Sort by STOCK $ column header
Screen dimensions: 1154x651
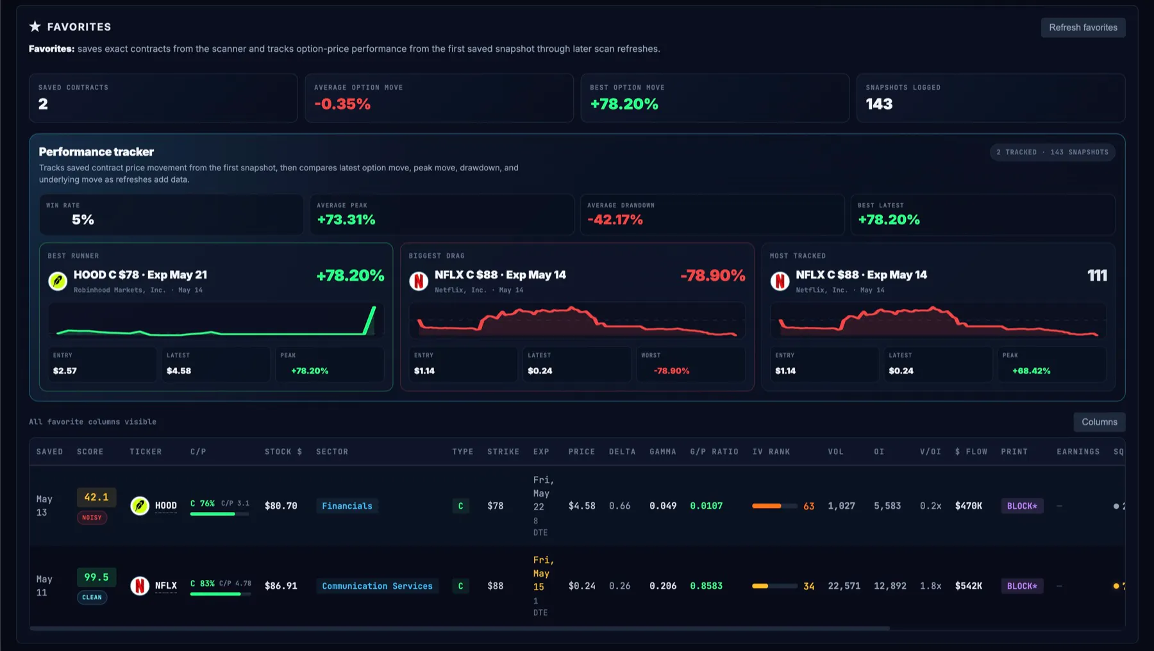[x=283, y=452]
